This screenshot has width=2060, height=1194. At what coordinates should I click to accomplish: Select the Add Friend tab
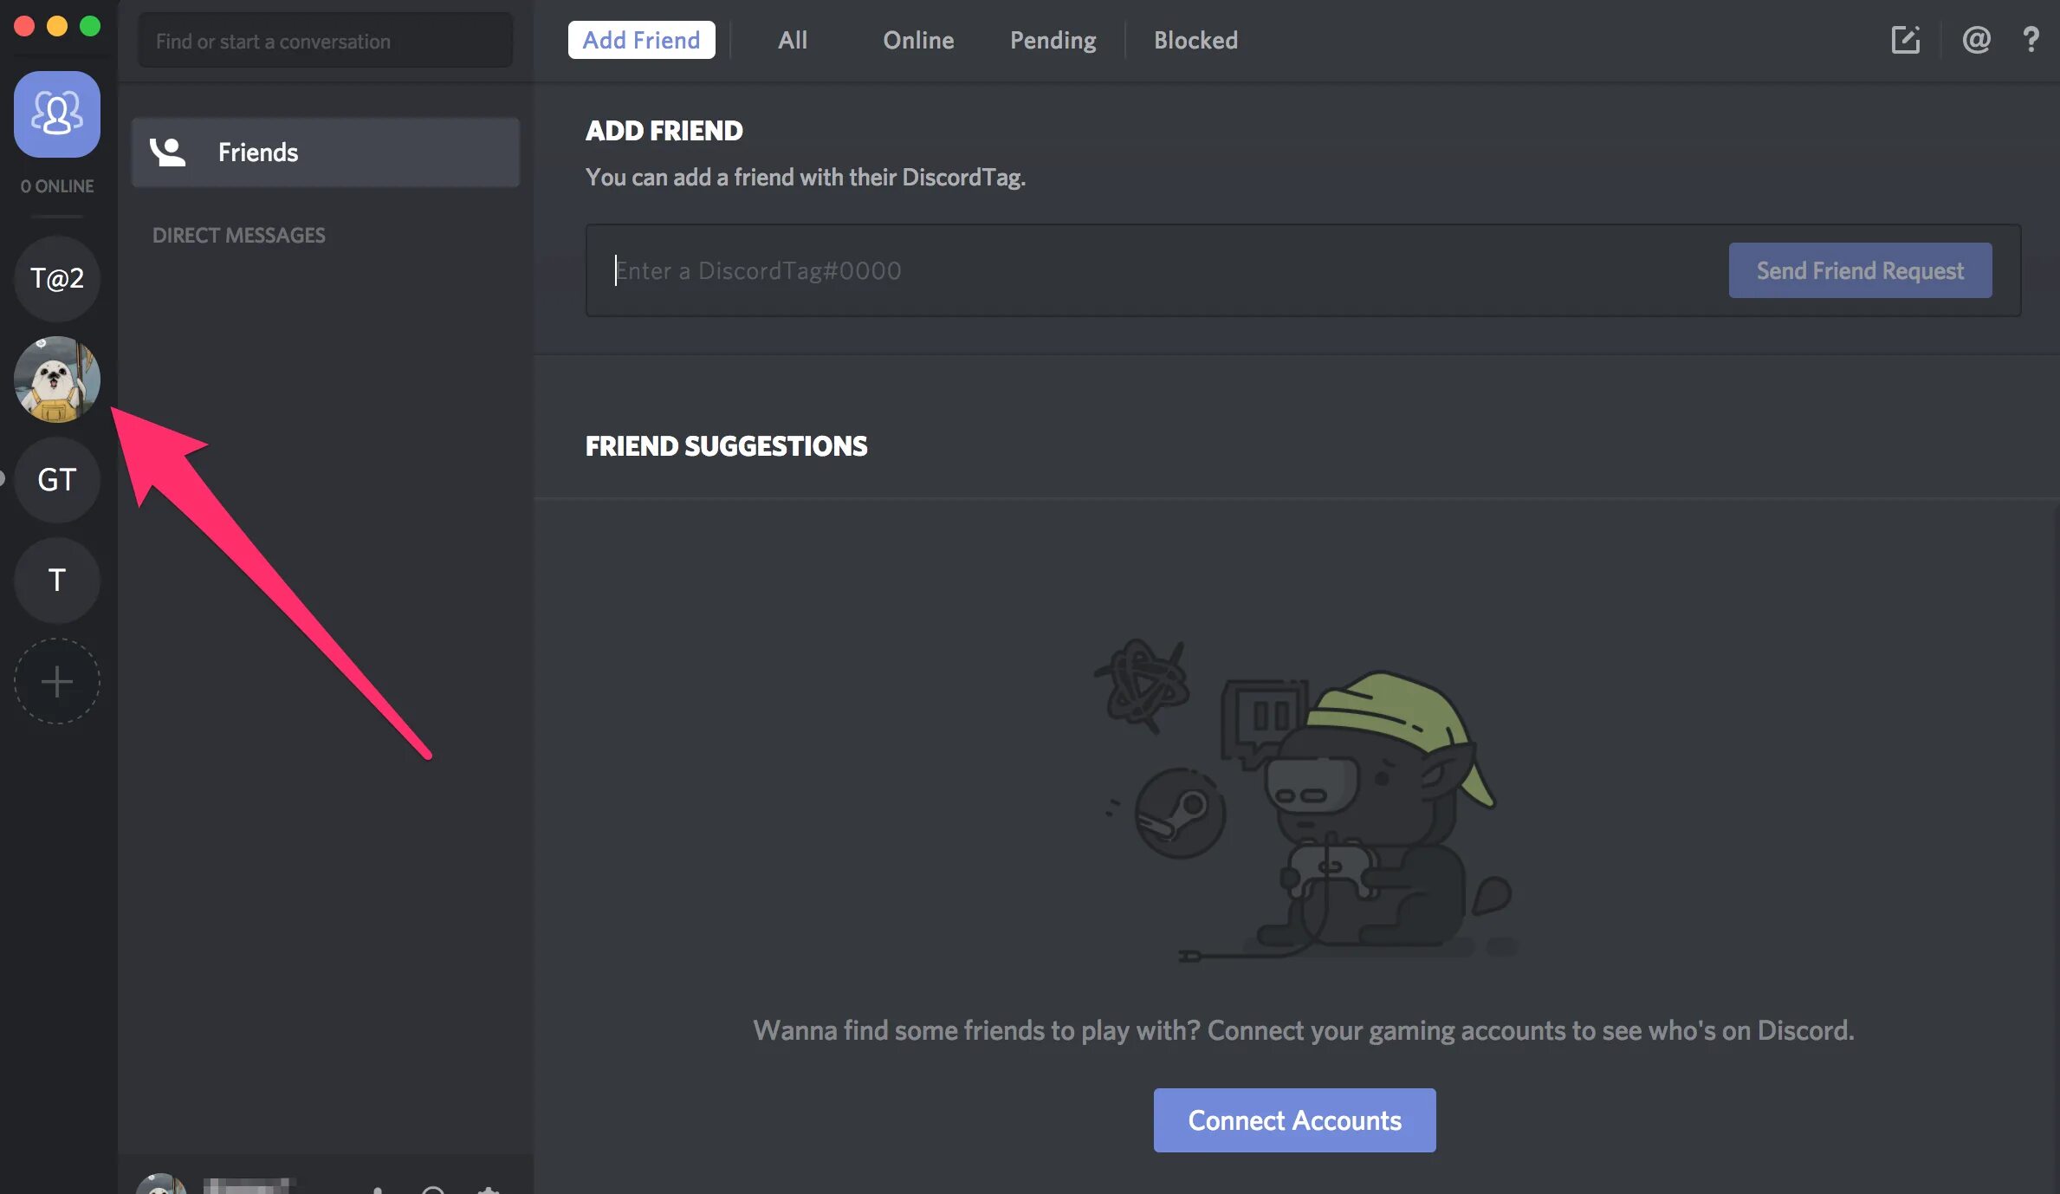click(x=641, y=38)
